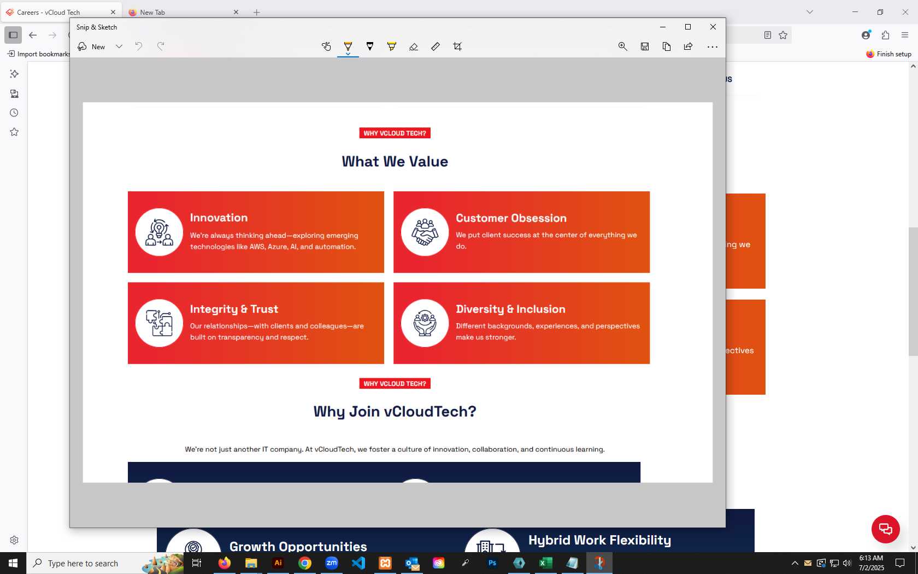Select the Image Crop tool
The image size is (918, 574).
click(457, 46)
